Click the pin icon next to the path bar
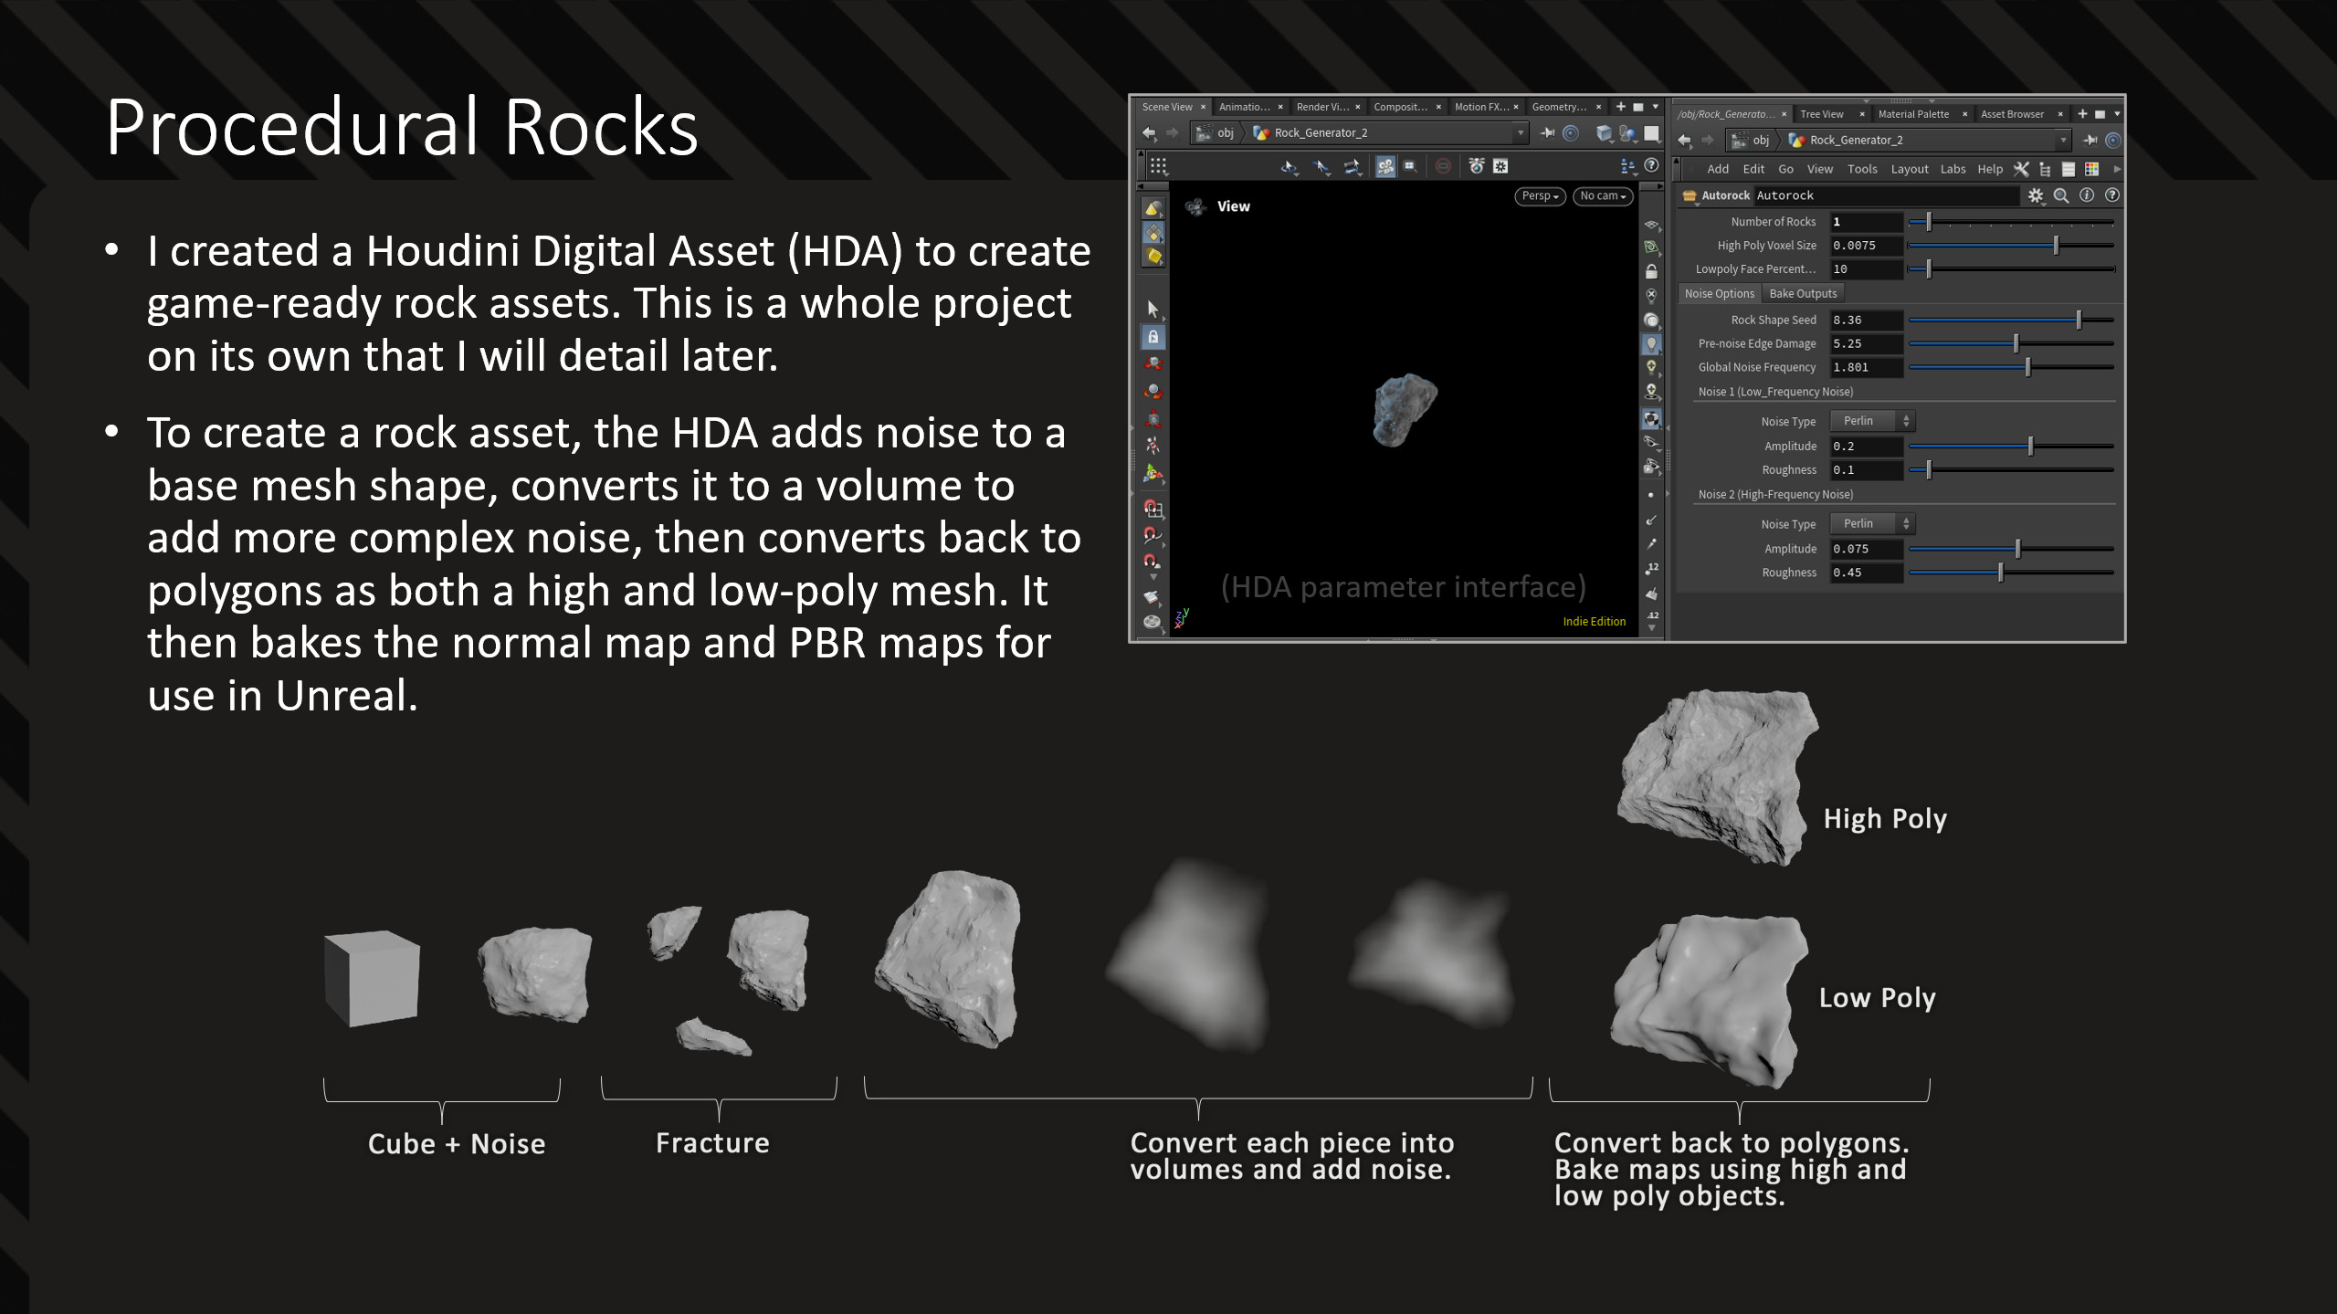The height and width of the screenshot is (1314, 2337). click(2090, 141)
